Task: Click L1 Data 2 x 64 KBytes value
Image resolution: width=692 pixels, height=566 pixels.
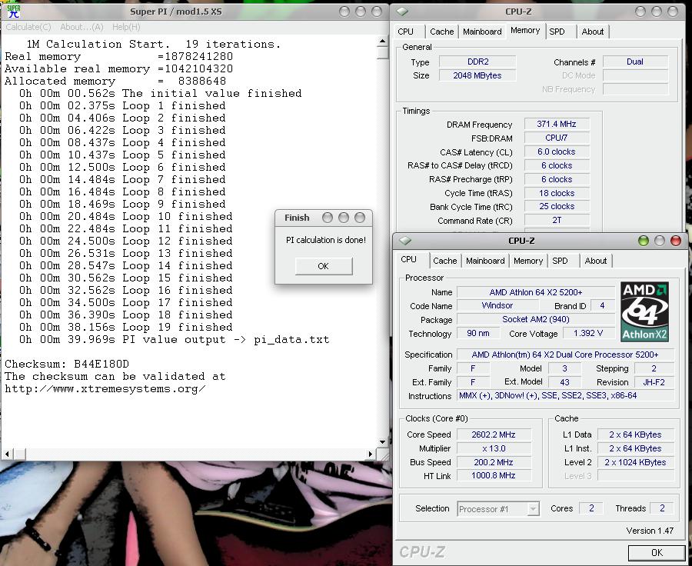Action: point(636,434)
